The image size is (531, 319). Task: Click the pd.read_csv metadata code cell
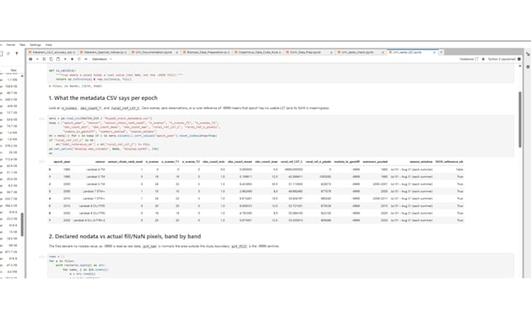(280, 136)
